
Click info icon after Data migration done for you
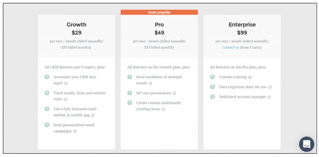click(x=270, y=87)
